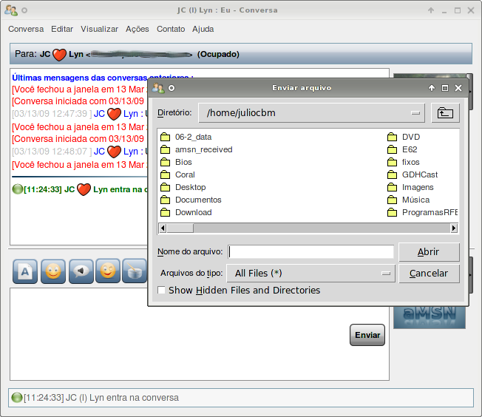Viewport: 482px width, 417px height.
Task: Open the Editar menu
Action: pos(62,30)
